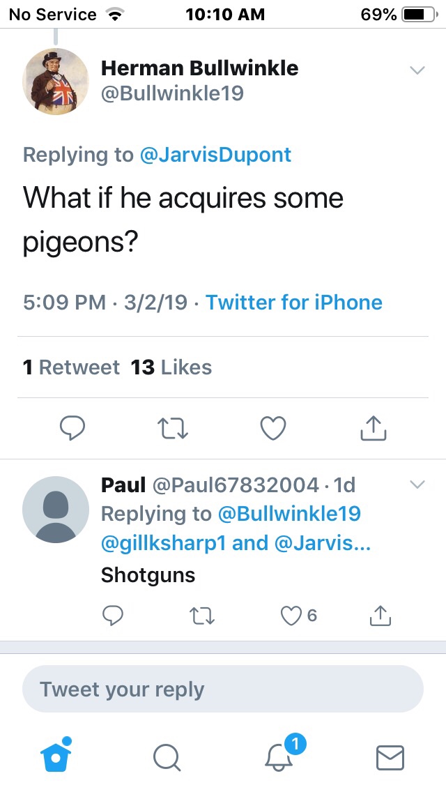This screenshot has width=446, height=792.
Task: Share Paul's reply tweet
Action: (x=380, y=615)
